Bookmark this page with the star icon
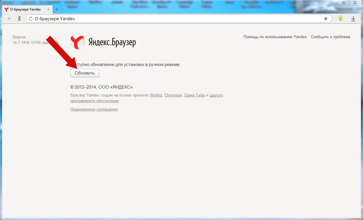Screen dimensions: 363x220 (326, 19)
